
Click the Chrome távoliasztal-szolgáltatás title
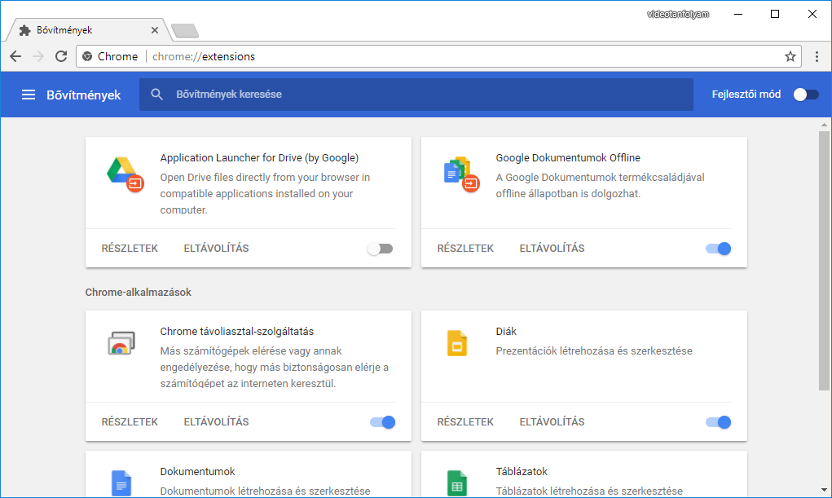237,331
